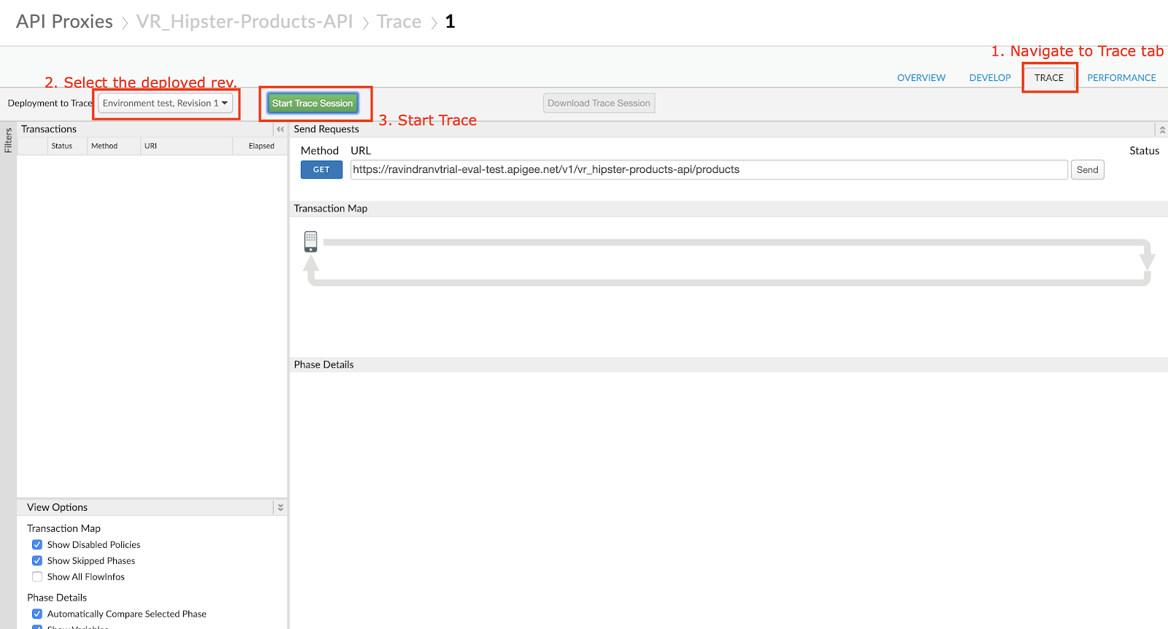Click the mobile device icon in Transaction Map
This screenshot has height=629, width=1168.
point(311,242)
